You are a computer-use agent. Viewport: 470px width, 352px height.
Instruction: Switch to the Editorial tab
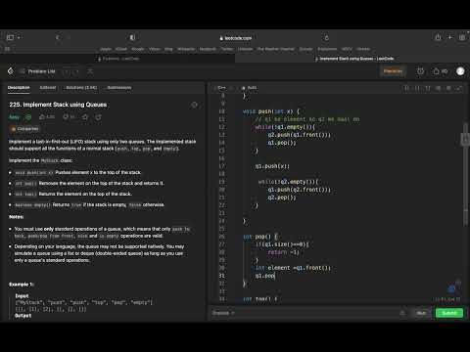pyautogui.click(x=48, y=88)
